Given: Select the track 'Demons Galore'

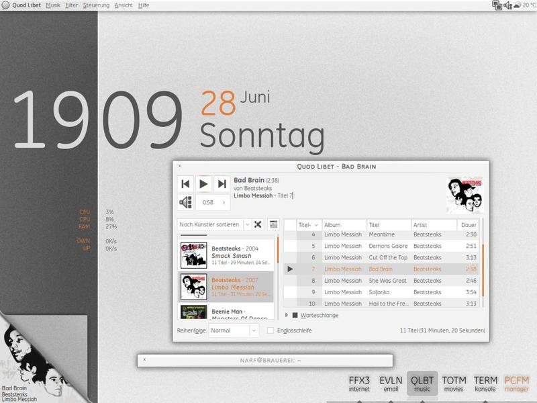Looking at the screenshot, I should 381,246.
